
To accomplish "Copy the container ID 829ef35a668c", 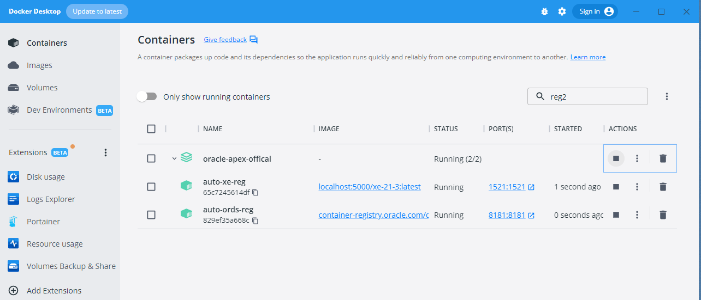I will (256, 221).
